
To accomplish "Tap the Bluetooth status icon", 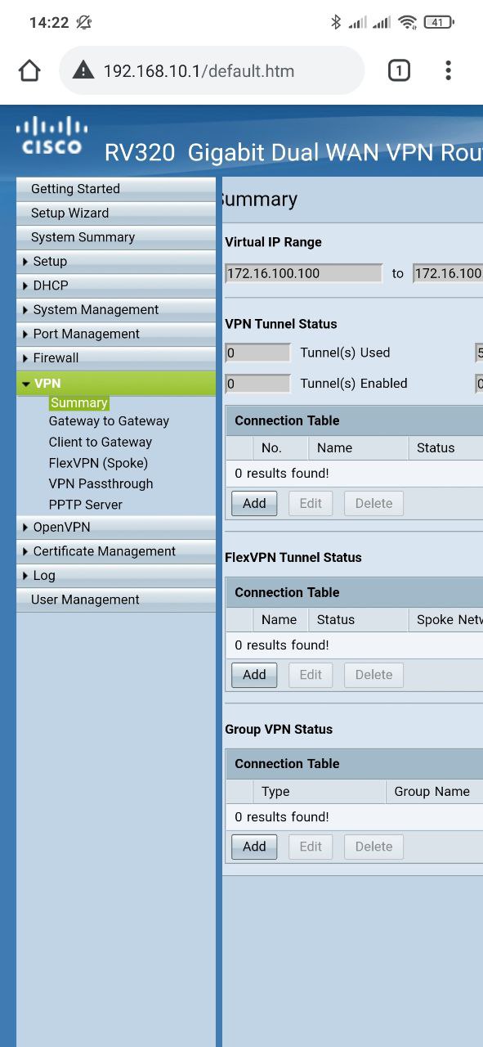I will (335, 22).
